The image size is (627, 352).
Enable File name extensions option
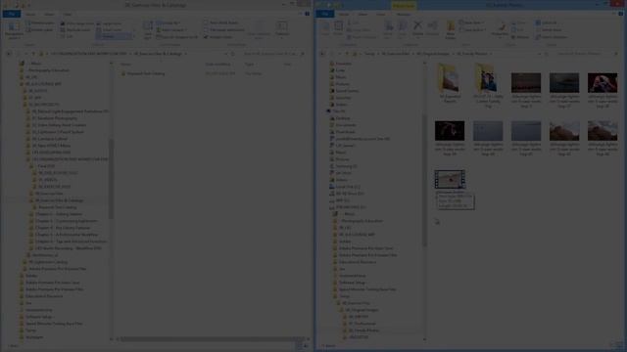[x=224, y=30]
